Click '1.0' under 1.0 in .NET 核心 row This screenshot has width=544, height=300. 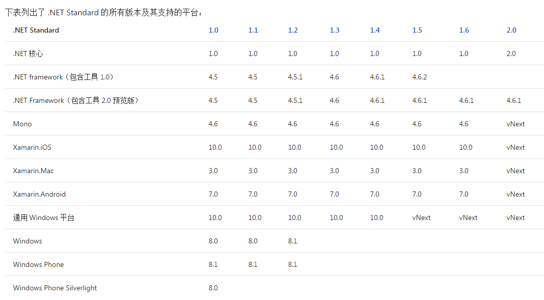pyautogui.click(x=213, y=54)
